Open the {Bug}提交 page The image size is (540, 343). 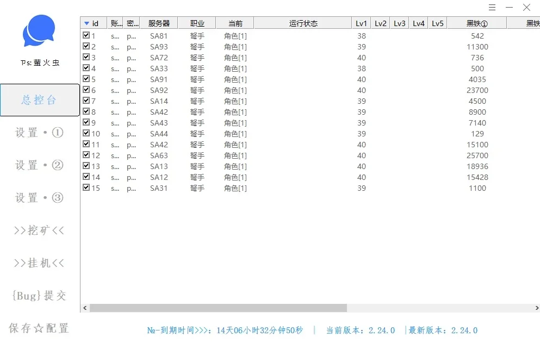click(39, 296)
